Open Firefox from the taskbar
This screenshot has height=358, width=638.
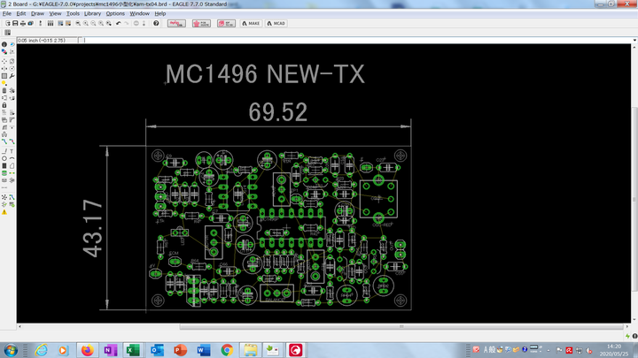point(87,350)
